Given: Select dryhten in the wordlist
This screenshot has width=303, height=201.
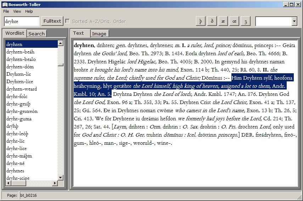Looking at the screenshot, I should pos(32,44).
